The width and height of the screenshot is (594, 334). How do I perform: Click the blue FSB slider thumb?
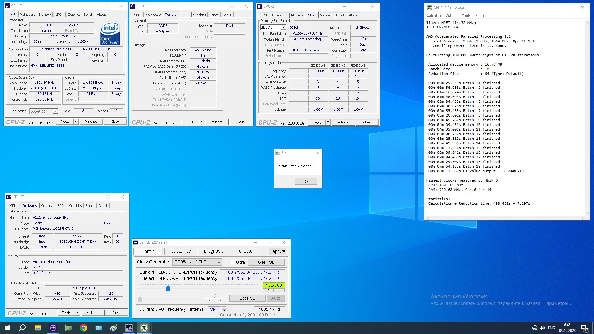(x=168, y=289)
